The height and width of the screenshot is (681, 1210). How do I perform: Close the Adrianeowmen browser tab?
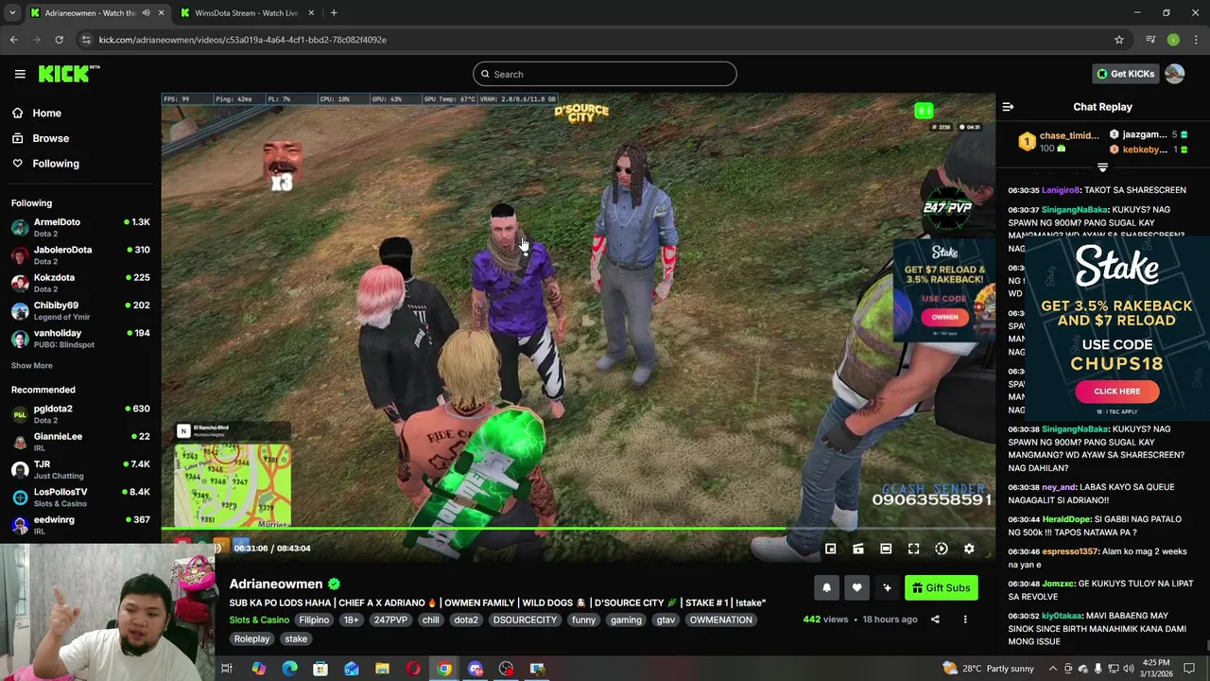click(161, 13)
